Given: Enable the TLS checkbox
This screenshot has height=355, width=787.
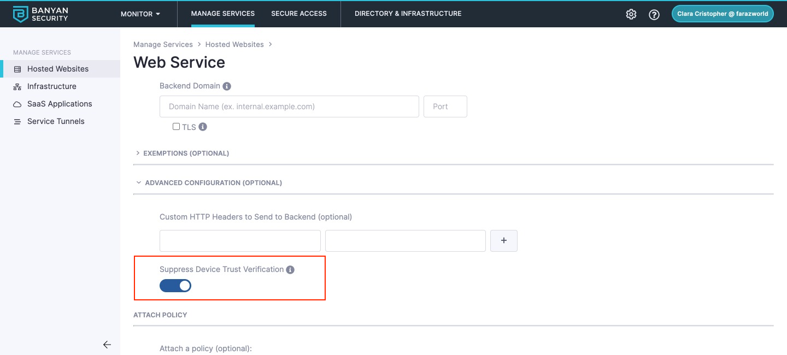Looking at the screenshot, I should click(x=176, y=127).
